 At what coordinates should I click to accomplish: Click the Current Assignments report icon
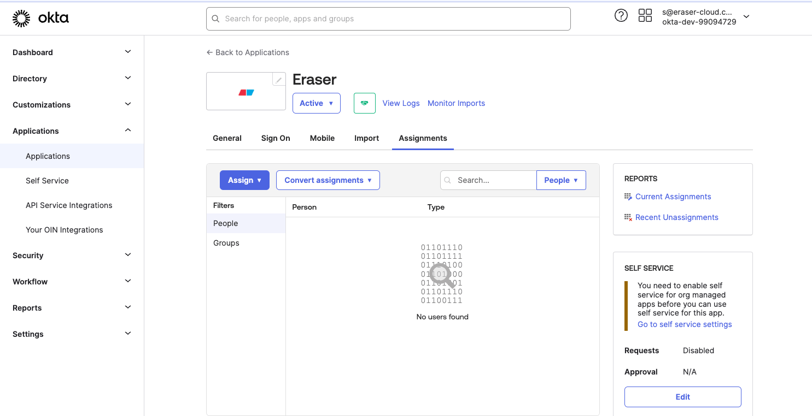point(628,197)
